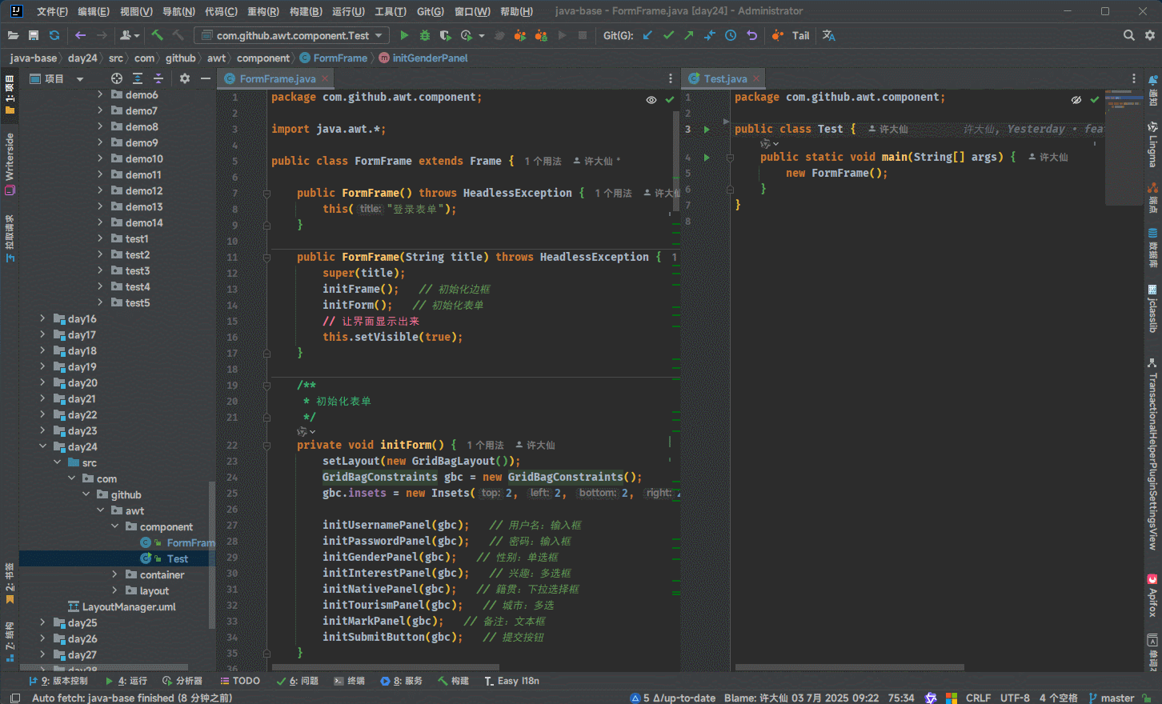Viewport: 1162px width, 704px height.
Task: Select LayoutManager.uml file in project tree
Action: click(x=129, y=606)
